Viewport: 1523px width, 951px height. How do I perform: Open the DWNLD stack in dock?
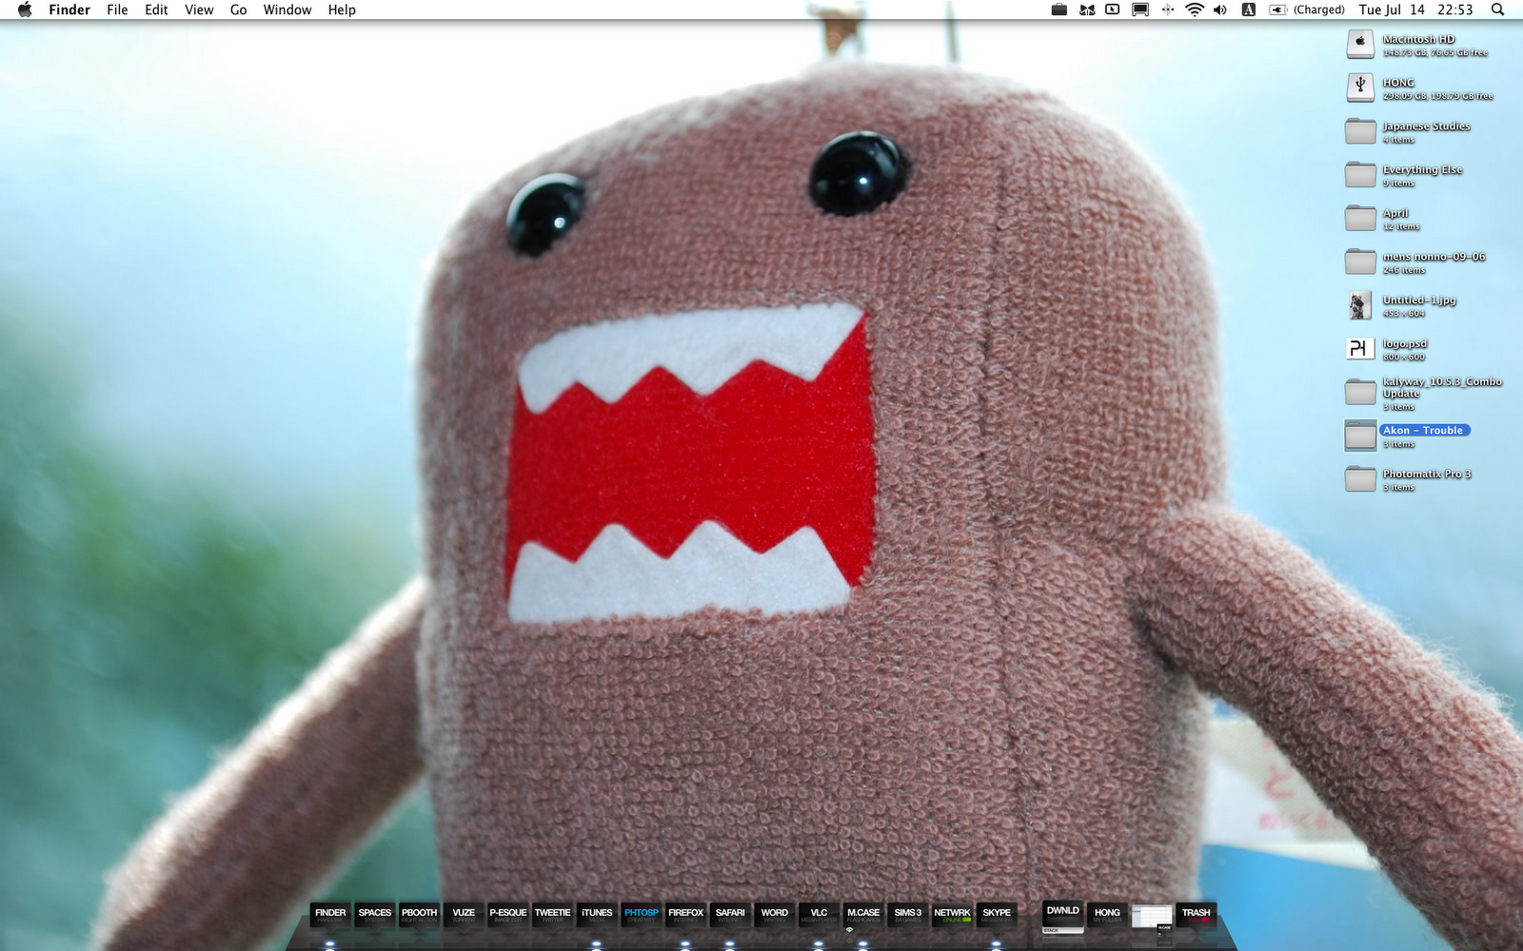click(1063, 915)
